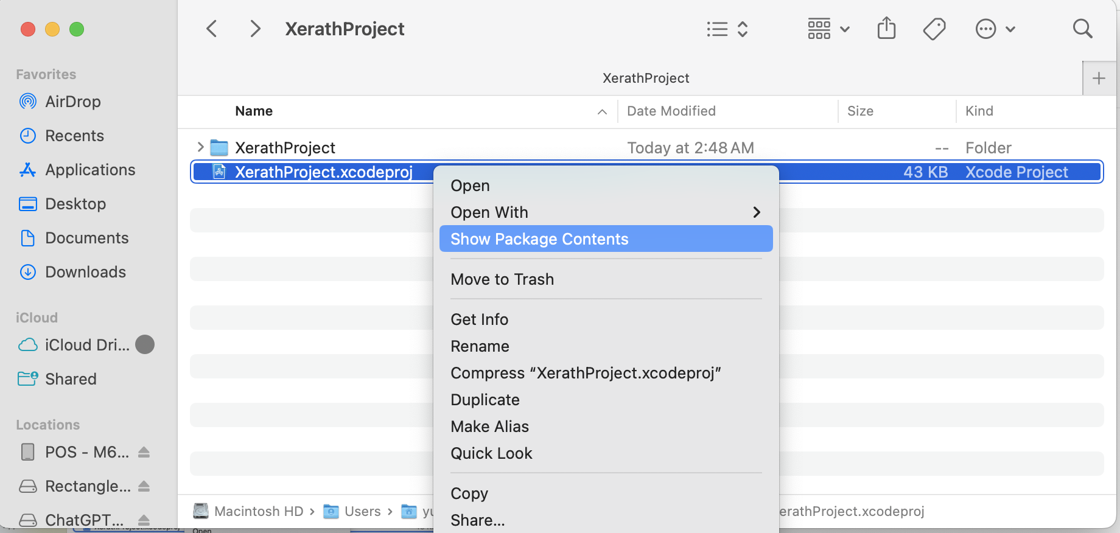Click the iCloud Drive sync status indicator
The height and width of the screenshot is (533, 1120).
coord(145,344)
